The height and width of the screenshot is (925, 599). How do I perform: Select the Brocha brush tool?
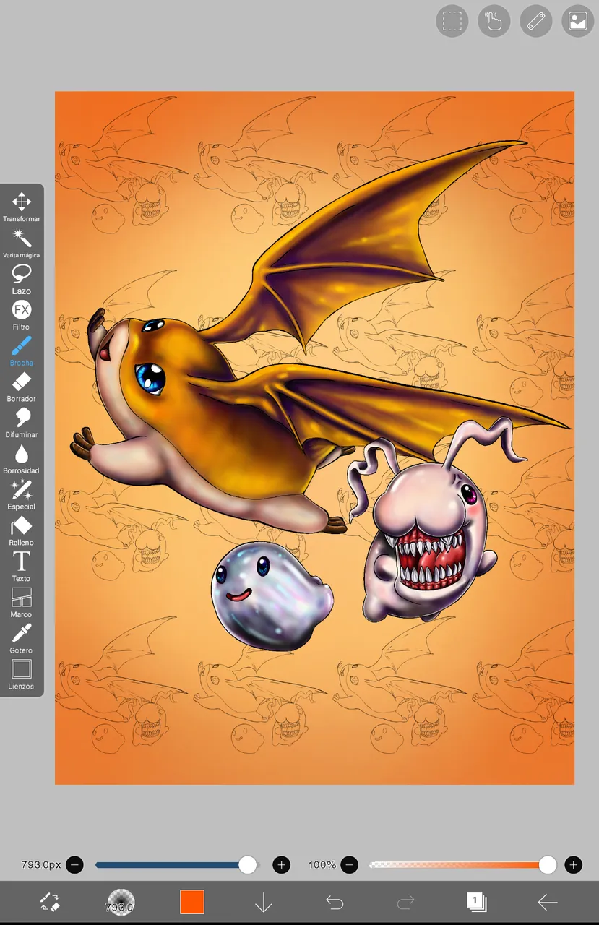22,351
